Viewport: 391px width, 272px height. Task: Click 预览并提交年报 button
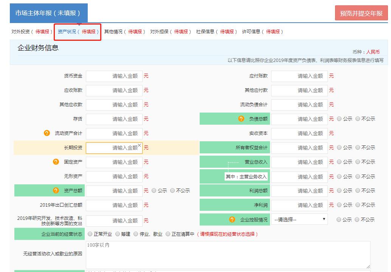pos(362,13)
